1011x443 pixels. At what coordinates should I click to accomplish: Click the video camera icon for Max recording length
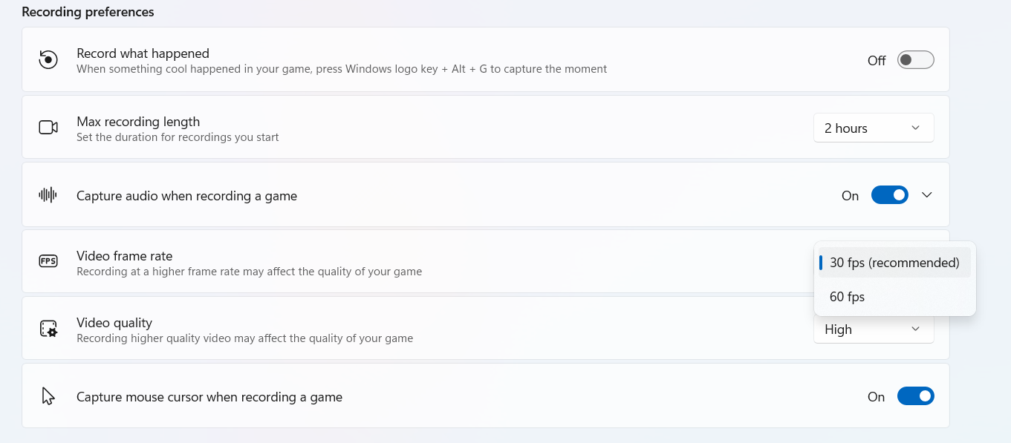[x=48, y=127]
